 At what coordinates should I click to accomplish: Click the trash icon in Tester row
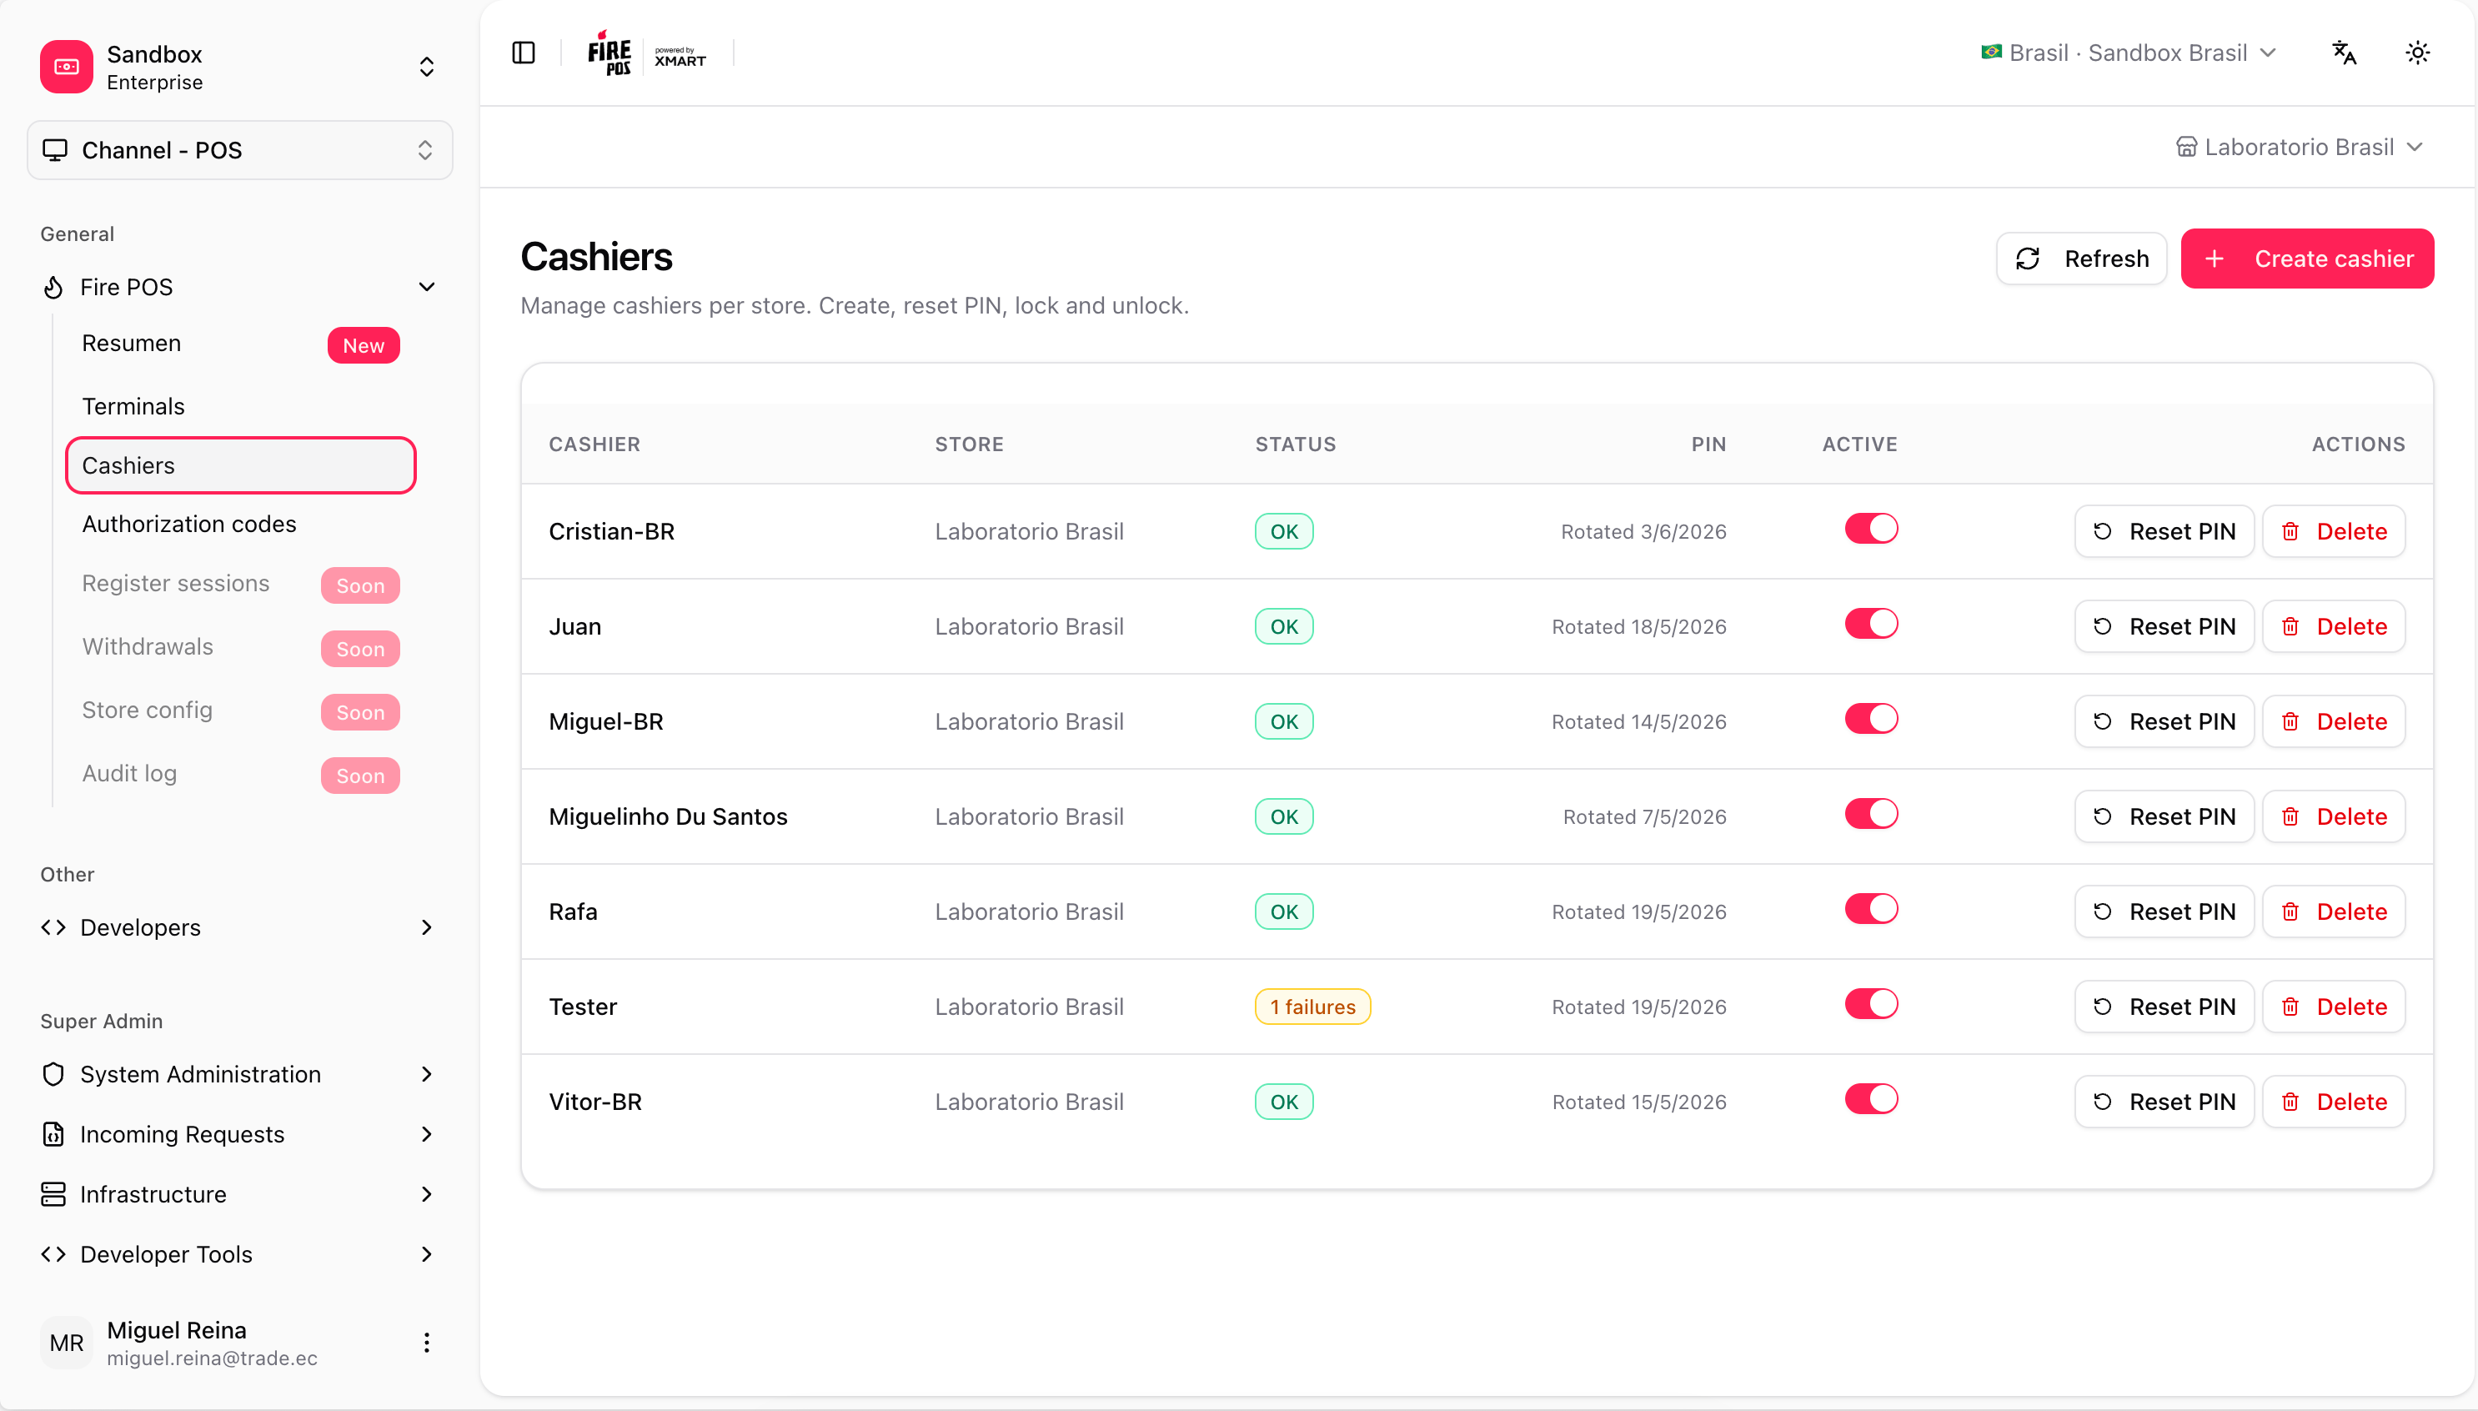coord(2290,1006)
